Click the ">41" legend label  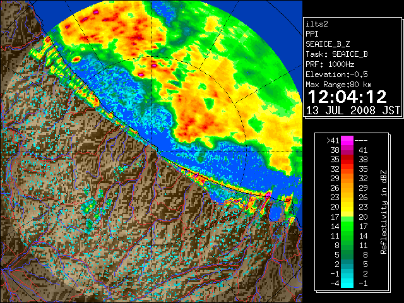coord(333,141)
